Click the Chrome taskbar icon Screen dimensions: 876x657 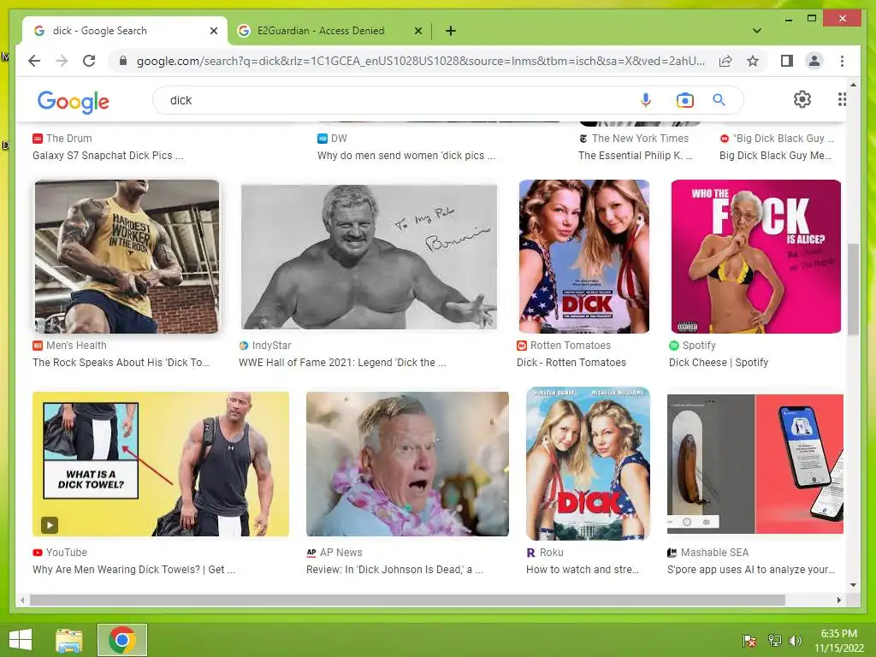122,640
